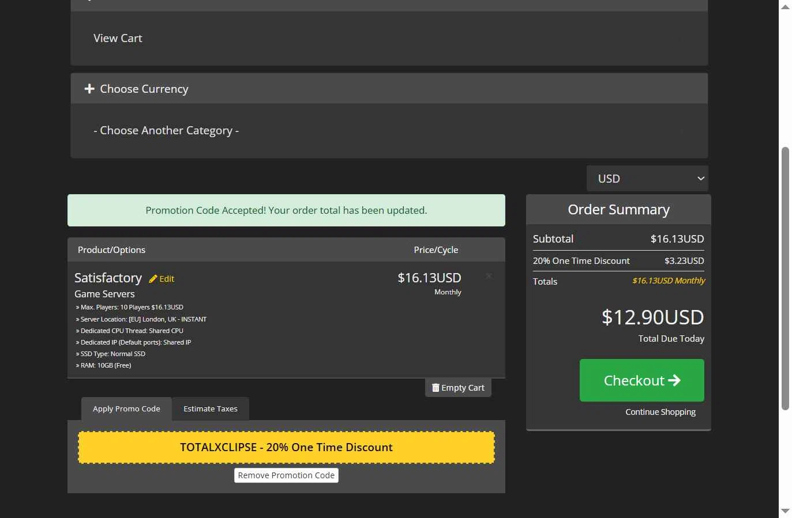
Task: Click the plus icon beside Choose Currency
Action: pyautogui.click(x=89, y=89)
